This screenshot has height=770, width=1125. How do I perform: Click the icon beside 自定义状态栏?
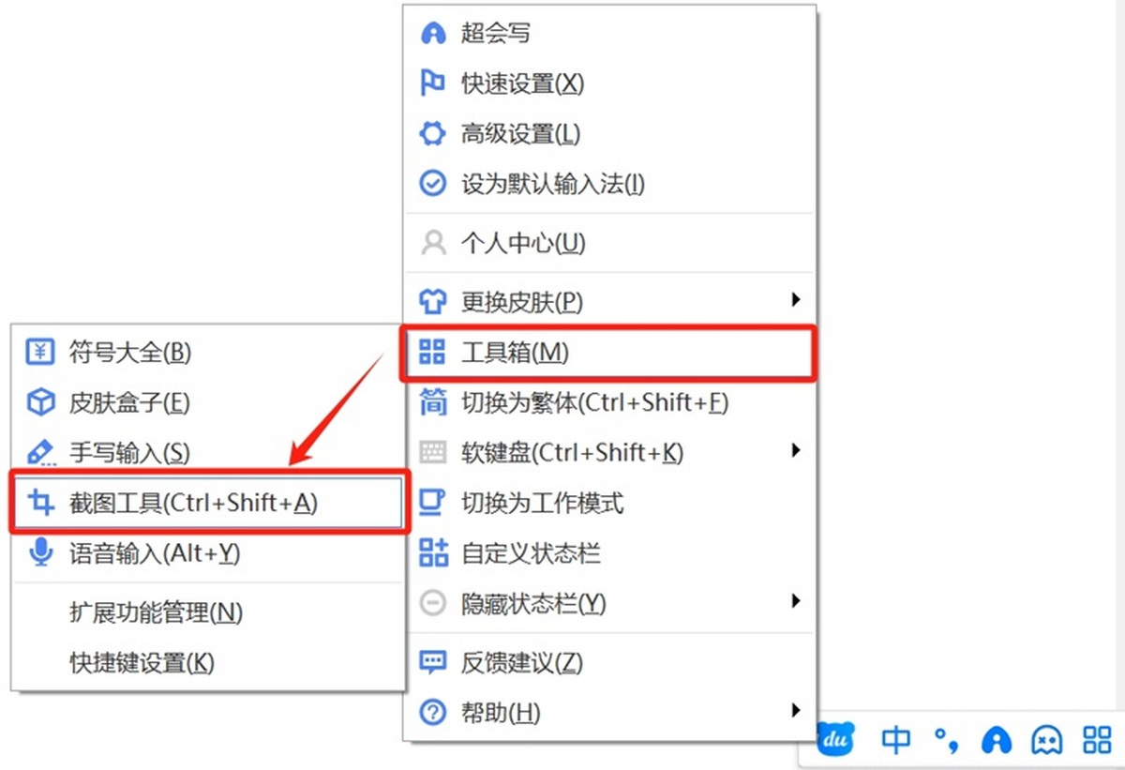pyautogui.click(x=432, y=553)
